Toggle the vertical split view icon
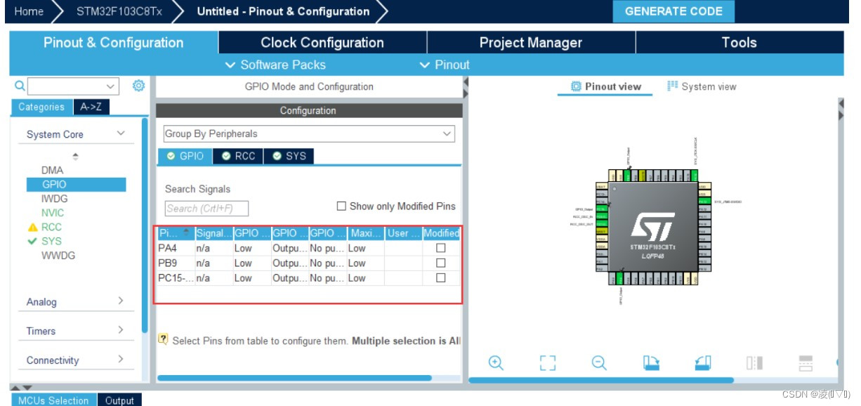Image resolution: width=861 pixels, height=406 pixels. point(754,362)
